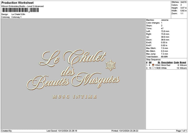
Task: Select the Brick Red thread color swatch
Action: pos(153,65)
